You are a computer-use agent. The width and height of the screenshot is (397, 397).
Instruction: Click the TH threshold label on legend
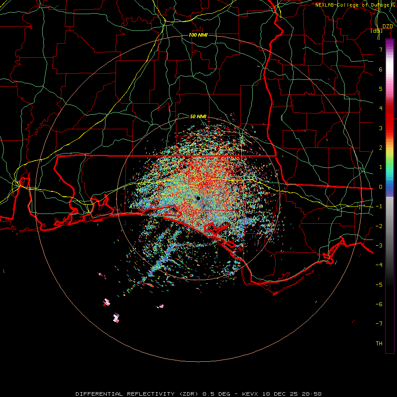(x=379, y=343)
